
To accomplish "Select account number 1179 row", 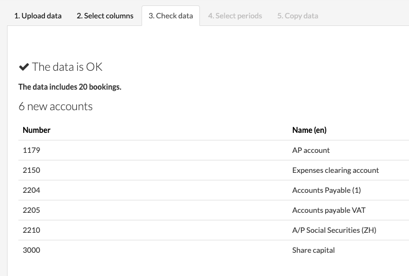I will point(31,150).
